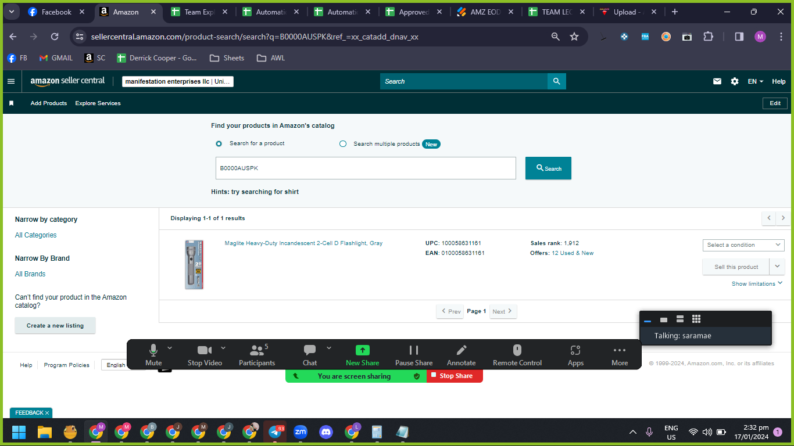This screenshot has height=446, width=794.
Task: Open video options arrow beside Stop Video
Action: [x=223, y=348]
